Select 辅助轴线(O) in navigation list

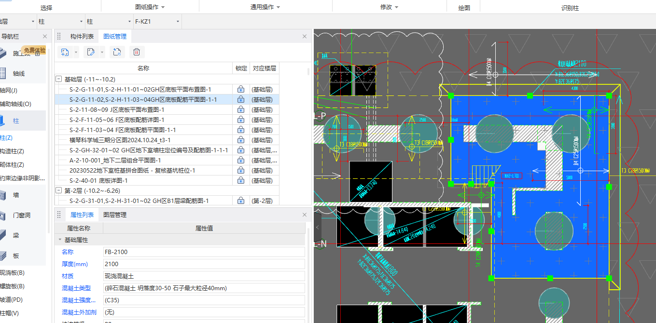tap(15, 104)
